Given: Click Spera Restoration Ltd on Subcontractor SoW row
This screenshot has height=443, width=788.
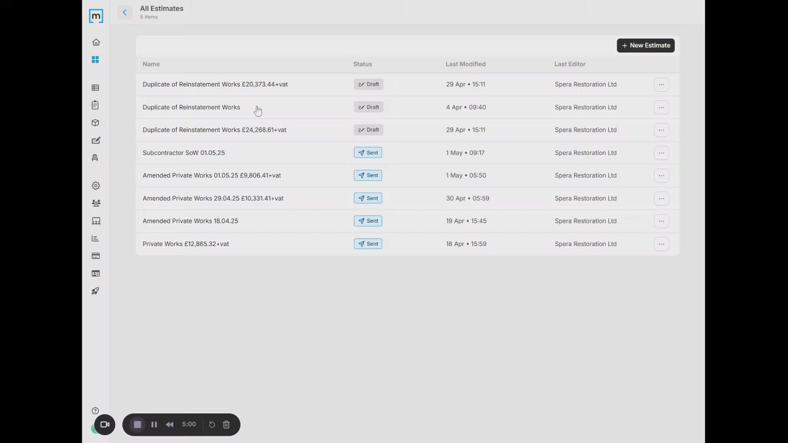Looking at the screenshot, I should (585, 153).
